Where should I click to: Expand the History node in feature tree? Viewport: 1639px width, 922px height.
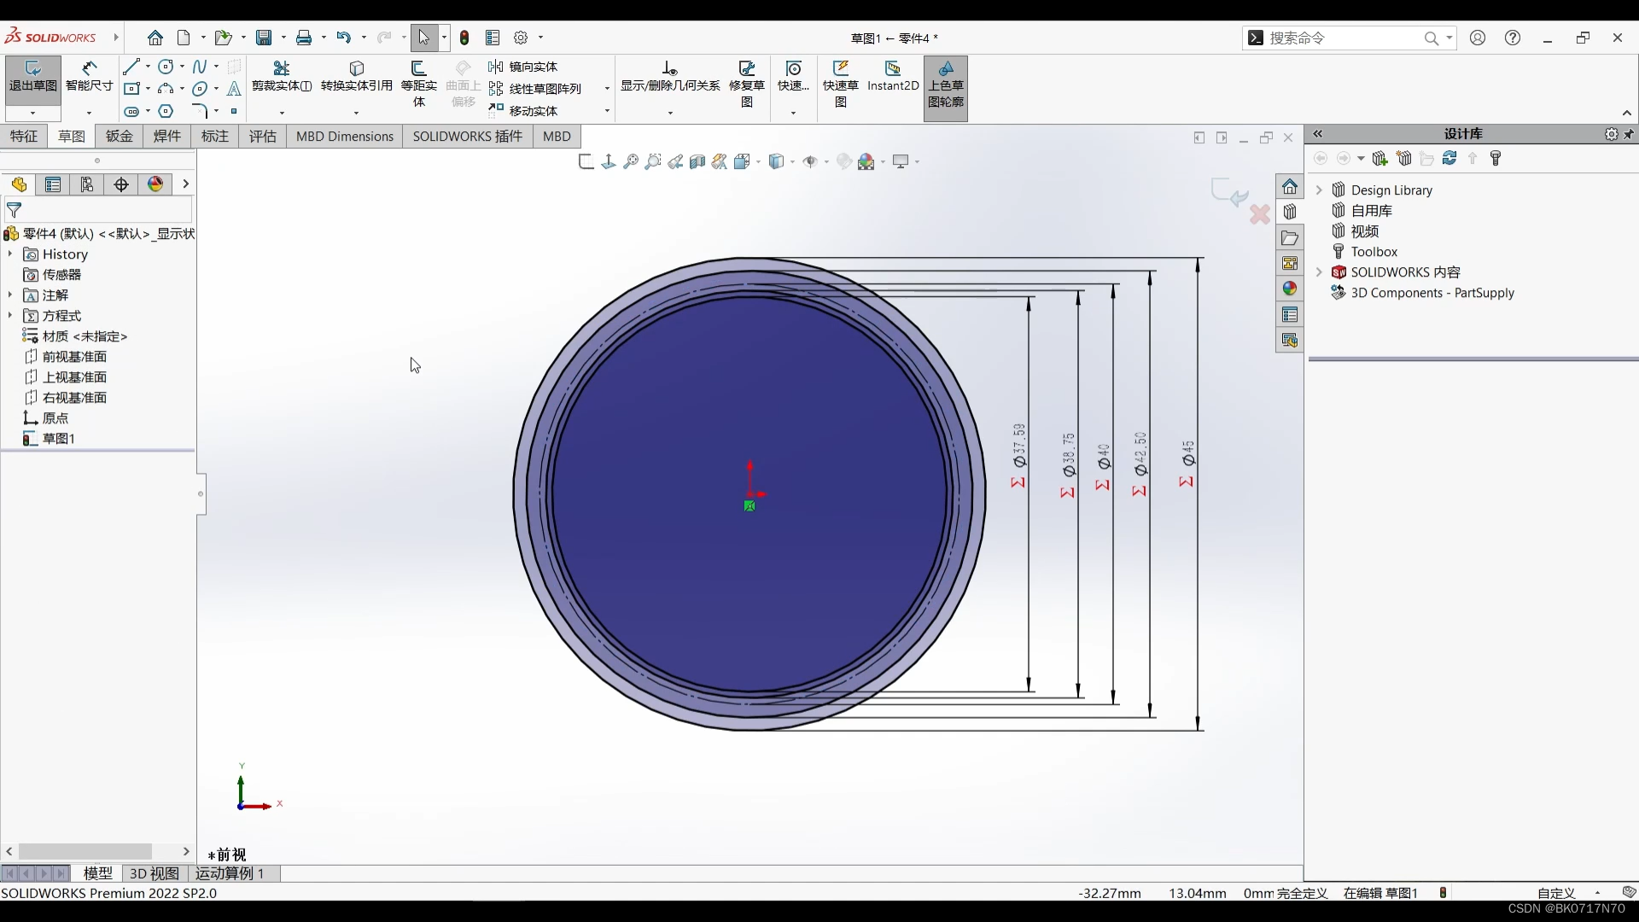10,254
